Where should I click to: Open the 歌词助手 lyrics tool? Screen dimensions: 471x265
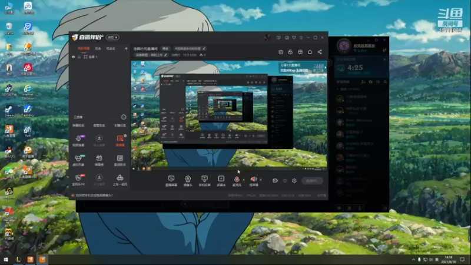tap(120, 160)
